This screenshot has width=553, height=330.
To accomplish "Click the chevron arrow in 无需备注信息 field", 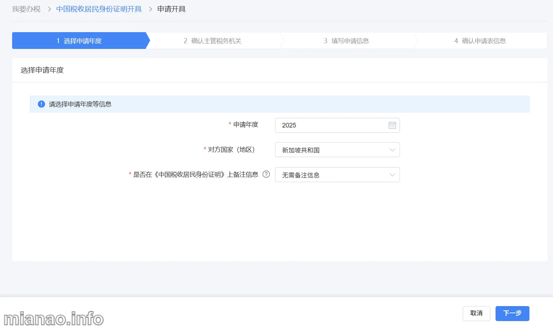I will point(392,175).
